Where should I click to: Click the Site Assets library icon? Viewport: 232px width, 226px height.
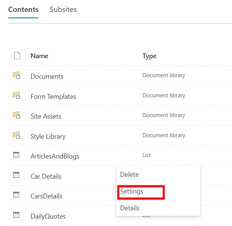pyautogui.click(x=16, y=115)
